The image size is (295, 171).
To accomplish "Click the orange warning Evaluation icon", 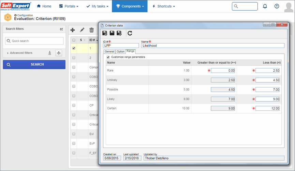I will 8,17.
